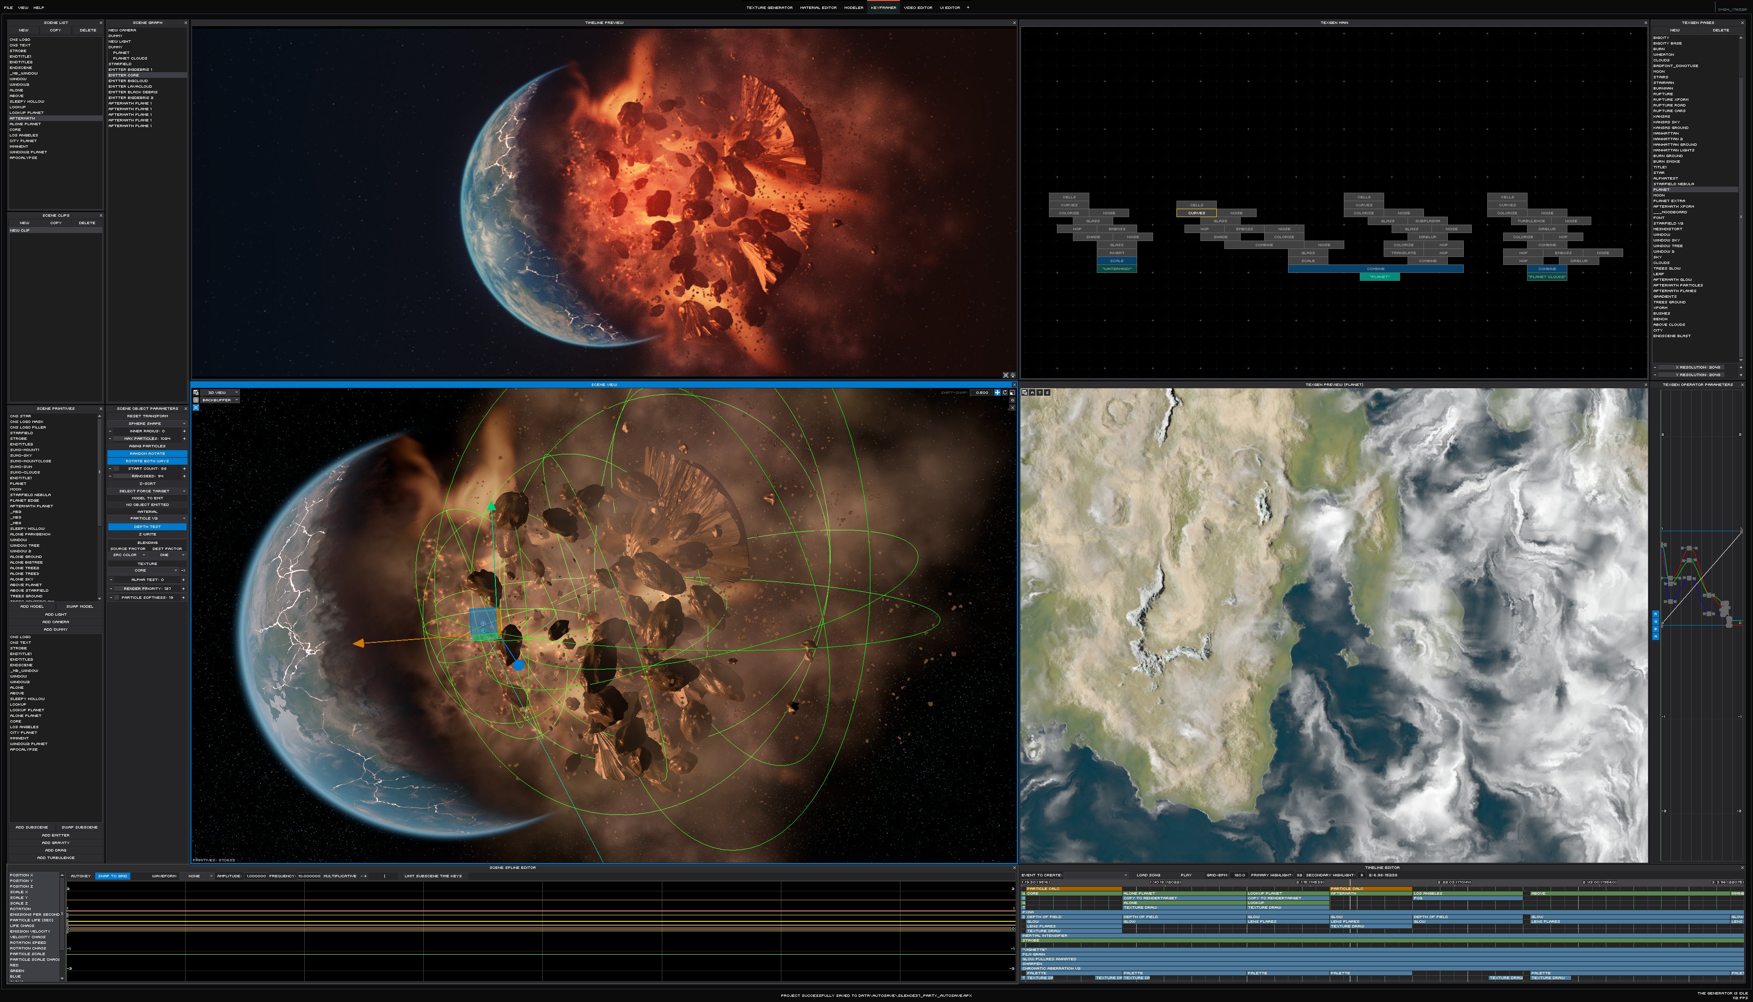The height and width of the screenshot is (1002, 1753).
Task: Click the scale gizmo icon beside rotate
Action: (x=1012, y=393)
